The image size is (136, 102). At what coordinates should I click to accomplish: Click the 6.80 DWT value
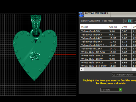[124, 38]
